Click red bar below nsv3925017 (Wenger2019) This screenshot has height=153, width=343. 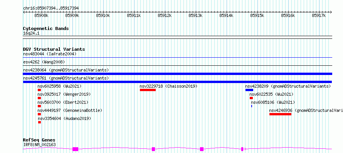(39, 98)
